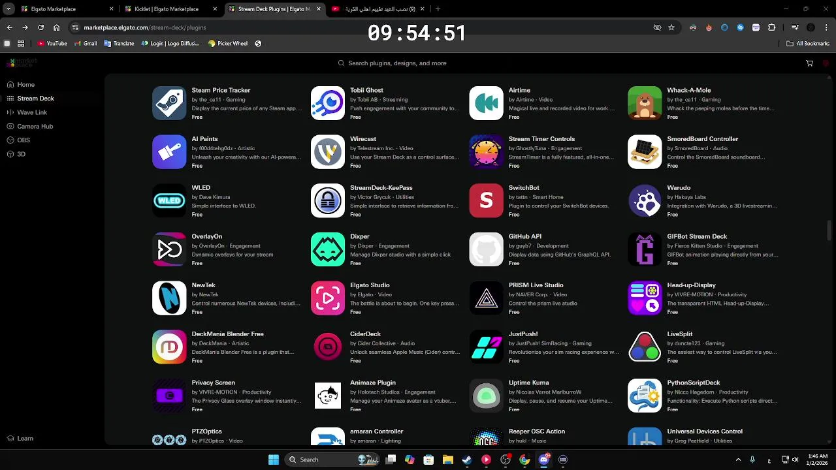This screenshot has height=470, width=836.
Task: Show hidden system tray icons
Action: pos(738,460)
